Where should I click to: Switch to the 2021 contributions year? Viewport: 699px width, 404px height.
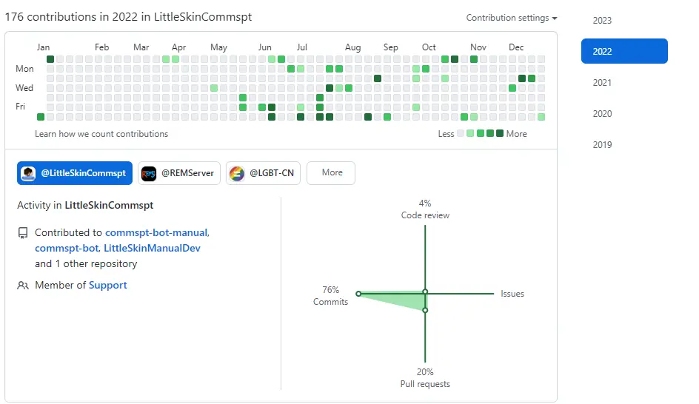602,82
